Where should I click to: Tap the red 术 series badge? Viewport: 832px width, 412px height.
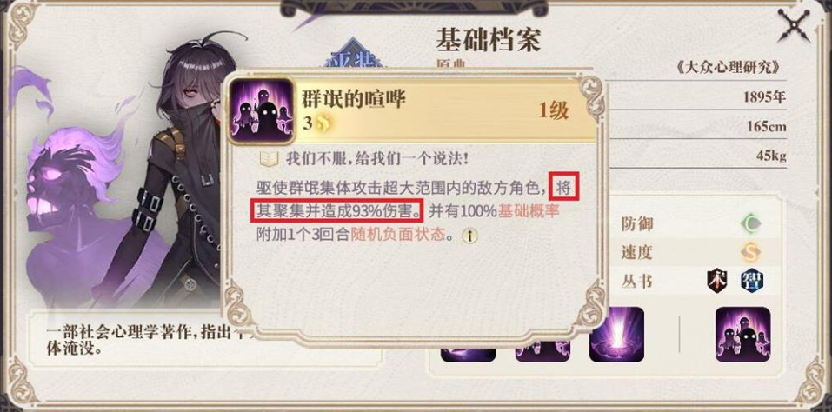[717, 281]
